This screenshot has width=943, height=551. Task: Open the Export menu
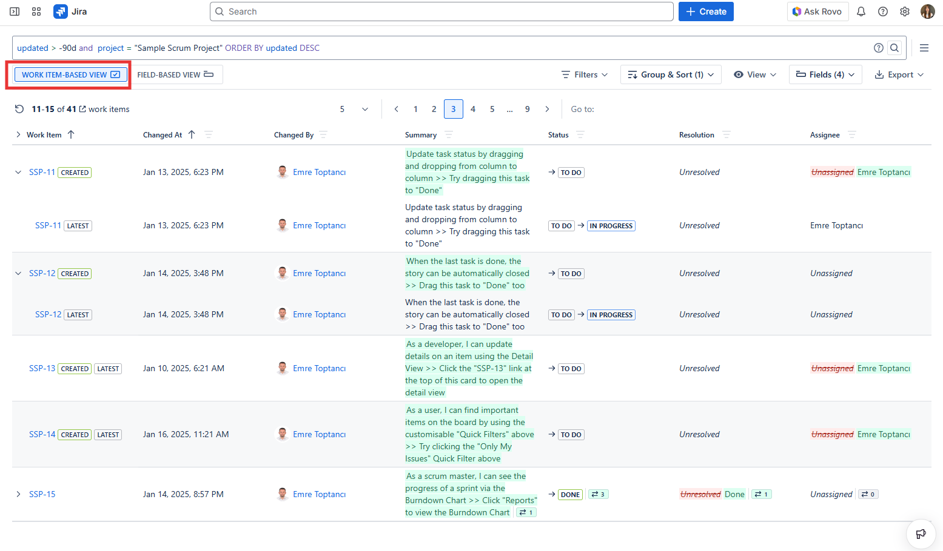899,74
